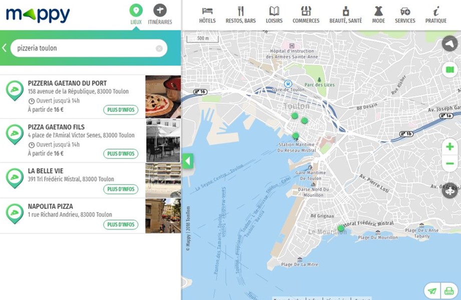Select the La Belle Vie title
The width and height of the screenshot is (461, 300).
[x=46, y=170]
